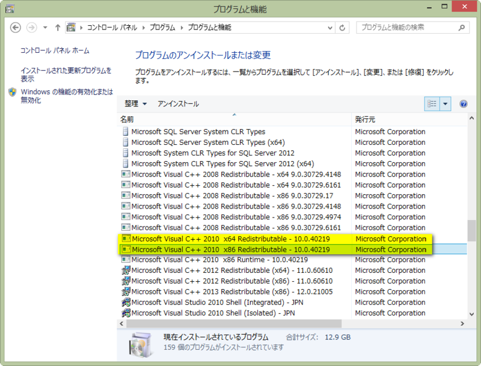
Task: Select Visual C++ 2010 x86 Runtime row
Action: [x=292, y=260]
